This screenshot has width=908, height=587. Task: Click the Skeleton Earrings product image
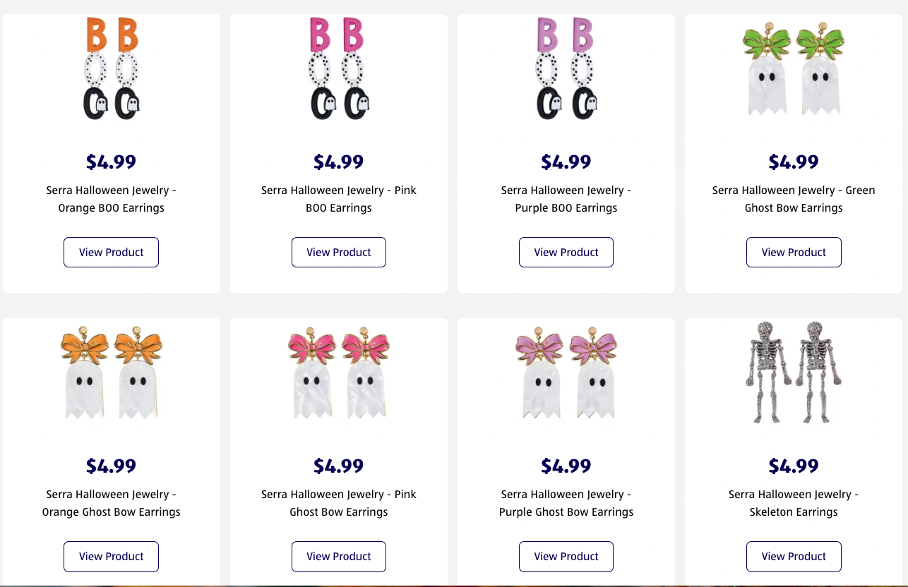coord(794,373)
